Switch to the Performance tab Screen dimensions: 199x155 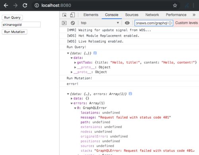pyautogui.click(x=176, y=15)
